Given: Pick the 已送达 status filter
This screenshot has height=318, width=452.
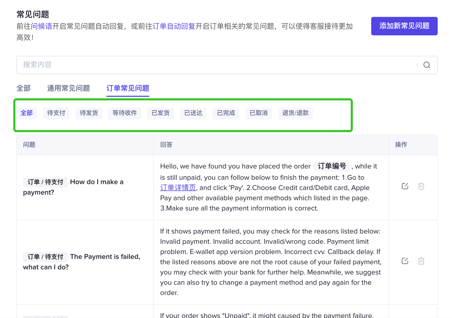Looking at the screenshot, I should pyautogui.click(x=193, y=113).
